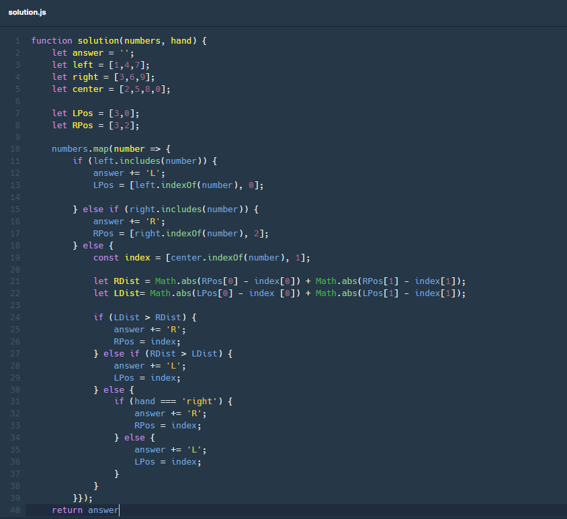Click line number 24 in the gutter
Viewport: 567px width, 519px height.
(15, 318)
